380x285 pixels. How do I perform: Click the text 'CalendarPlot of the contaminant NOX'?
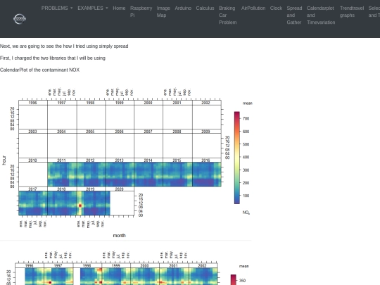pyautogui.click(x=39, y=70)
